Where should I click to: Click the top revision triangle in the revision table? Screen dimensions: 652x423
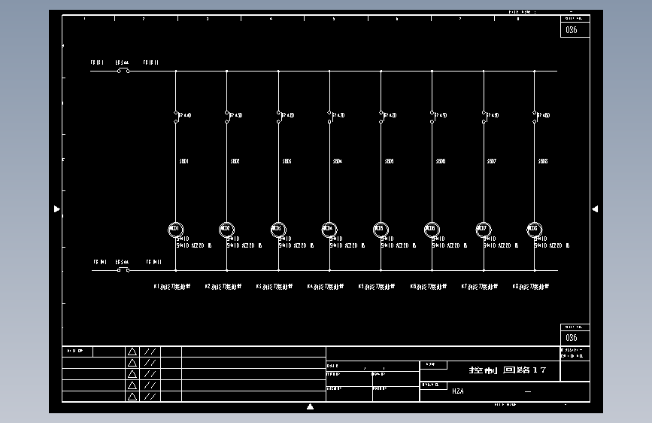132,351
